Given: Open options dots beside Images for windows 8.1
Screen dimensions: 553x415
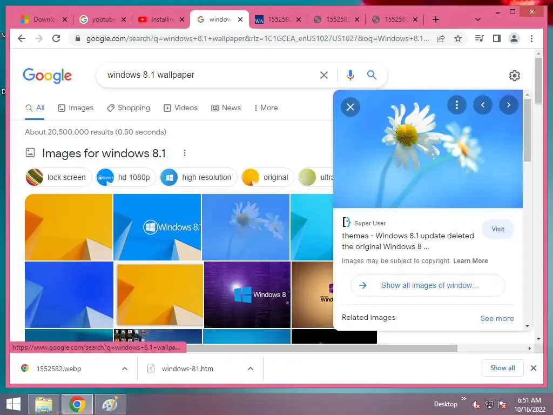Looking at the screenshot, I should coord(185,153).
